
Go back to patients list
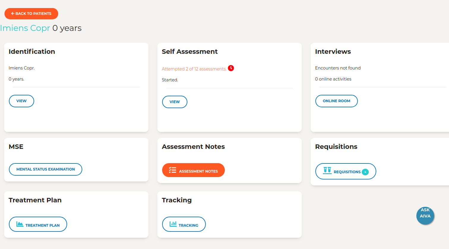pos(31,14)
